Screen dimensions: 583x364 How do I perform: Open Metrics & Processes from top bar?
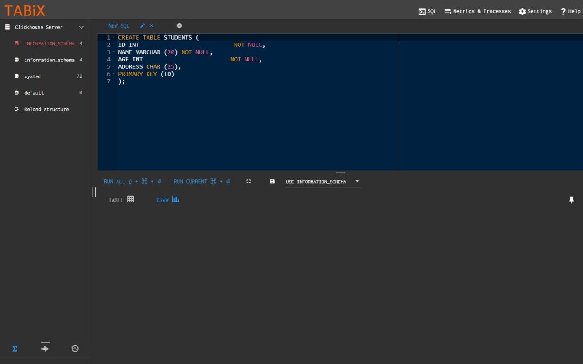[477, 11]
